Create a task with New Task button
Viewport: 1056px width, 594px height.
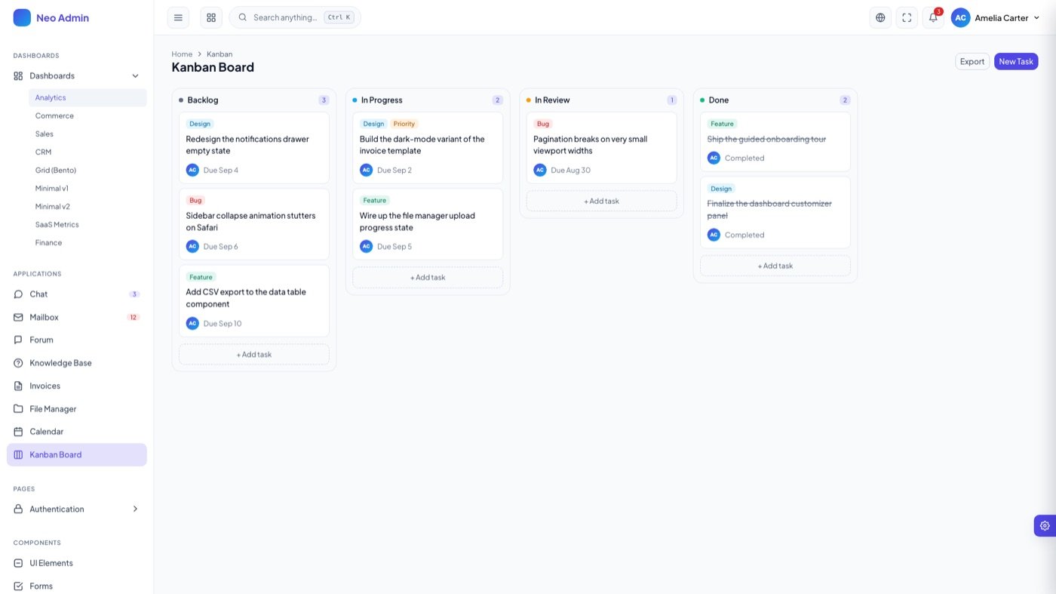point(1016,61)
